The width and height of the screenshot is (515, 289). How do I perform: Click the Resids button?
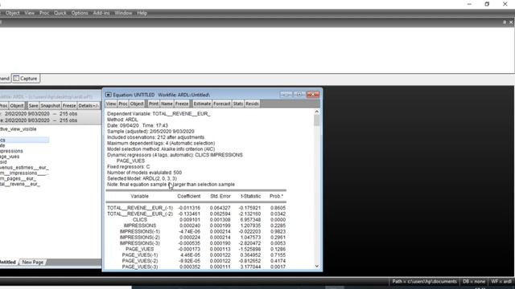[252, 104]
